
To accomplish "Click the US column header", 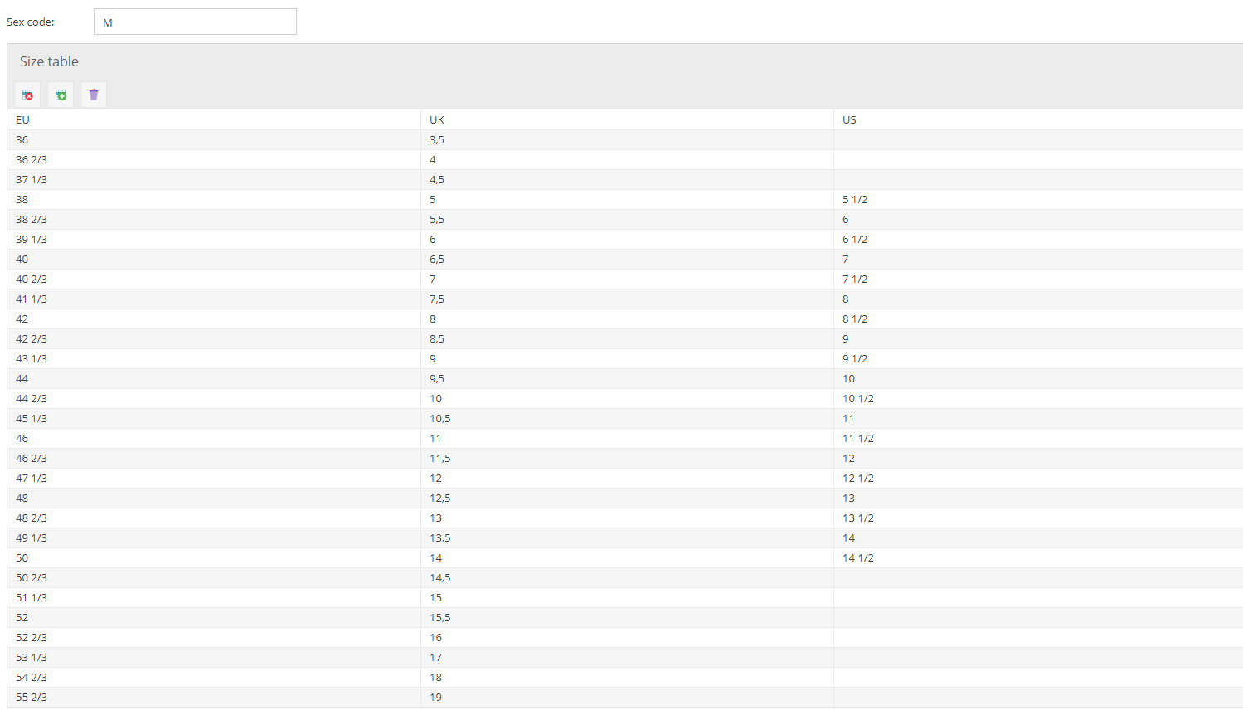I will click(x=1038, y=119).
